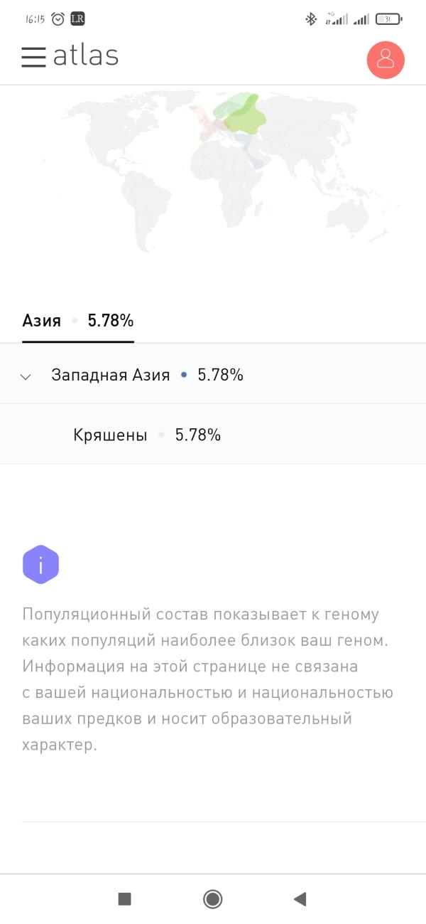Tap the battery indicator icon
Screen dimensions: 426x924
(x=388, y=19)
